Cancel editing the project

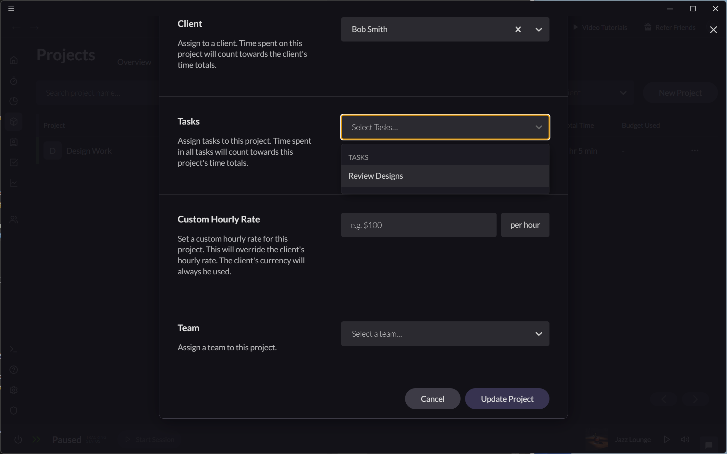pos(432,399)
